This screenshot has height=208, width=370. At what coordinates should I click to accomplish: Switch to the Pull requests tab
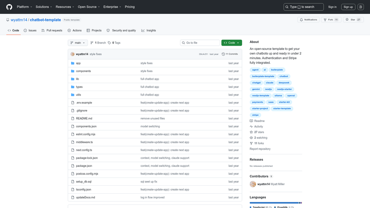(x=52, y=31)
